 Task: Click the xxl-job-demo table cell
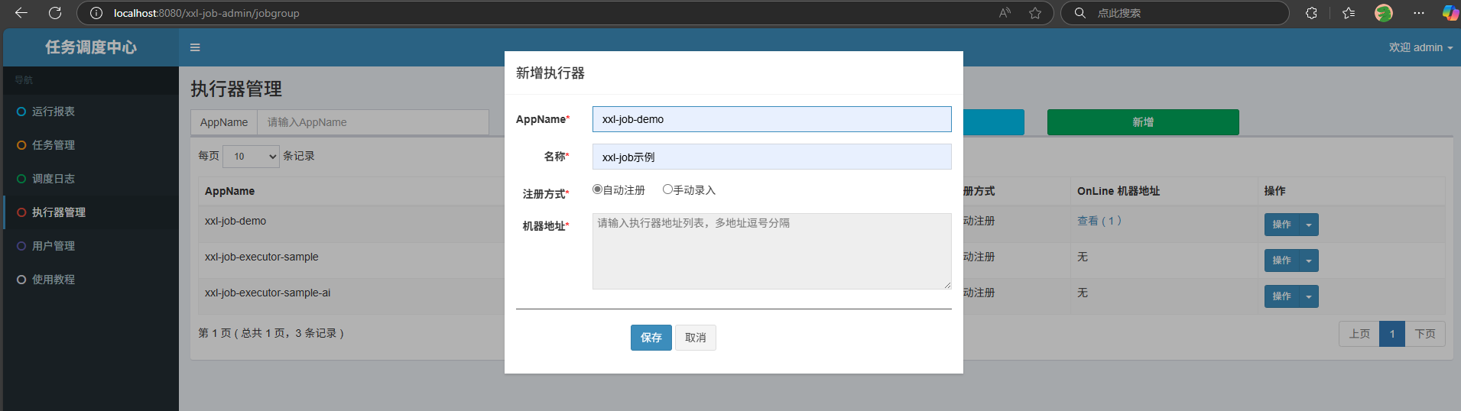[x=235, y=221]
